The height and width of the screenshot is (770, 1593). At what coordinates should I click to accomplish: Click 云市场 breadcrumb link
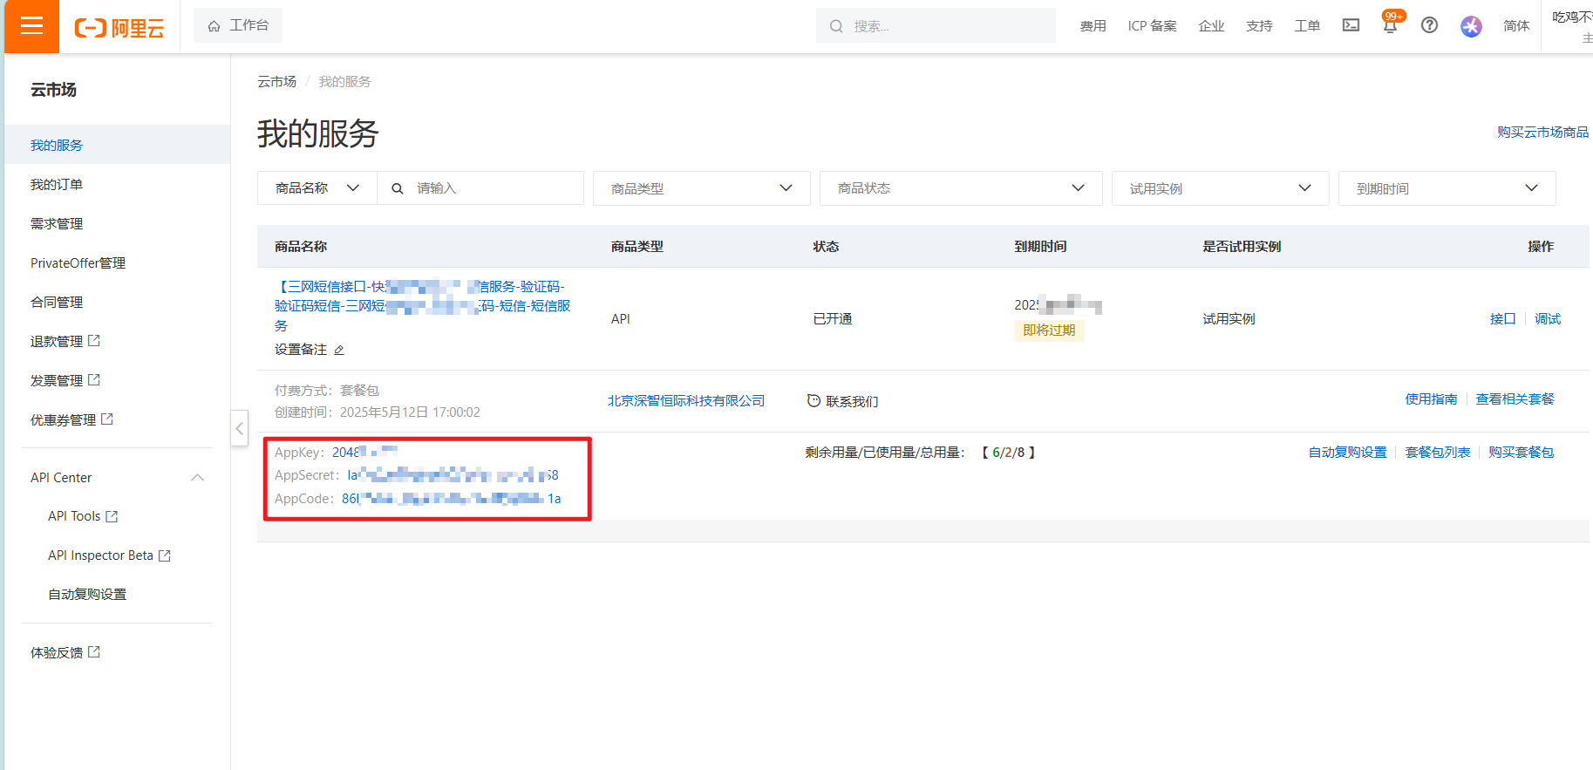[x=276, y=81]
